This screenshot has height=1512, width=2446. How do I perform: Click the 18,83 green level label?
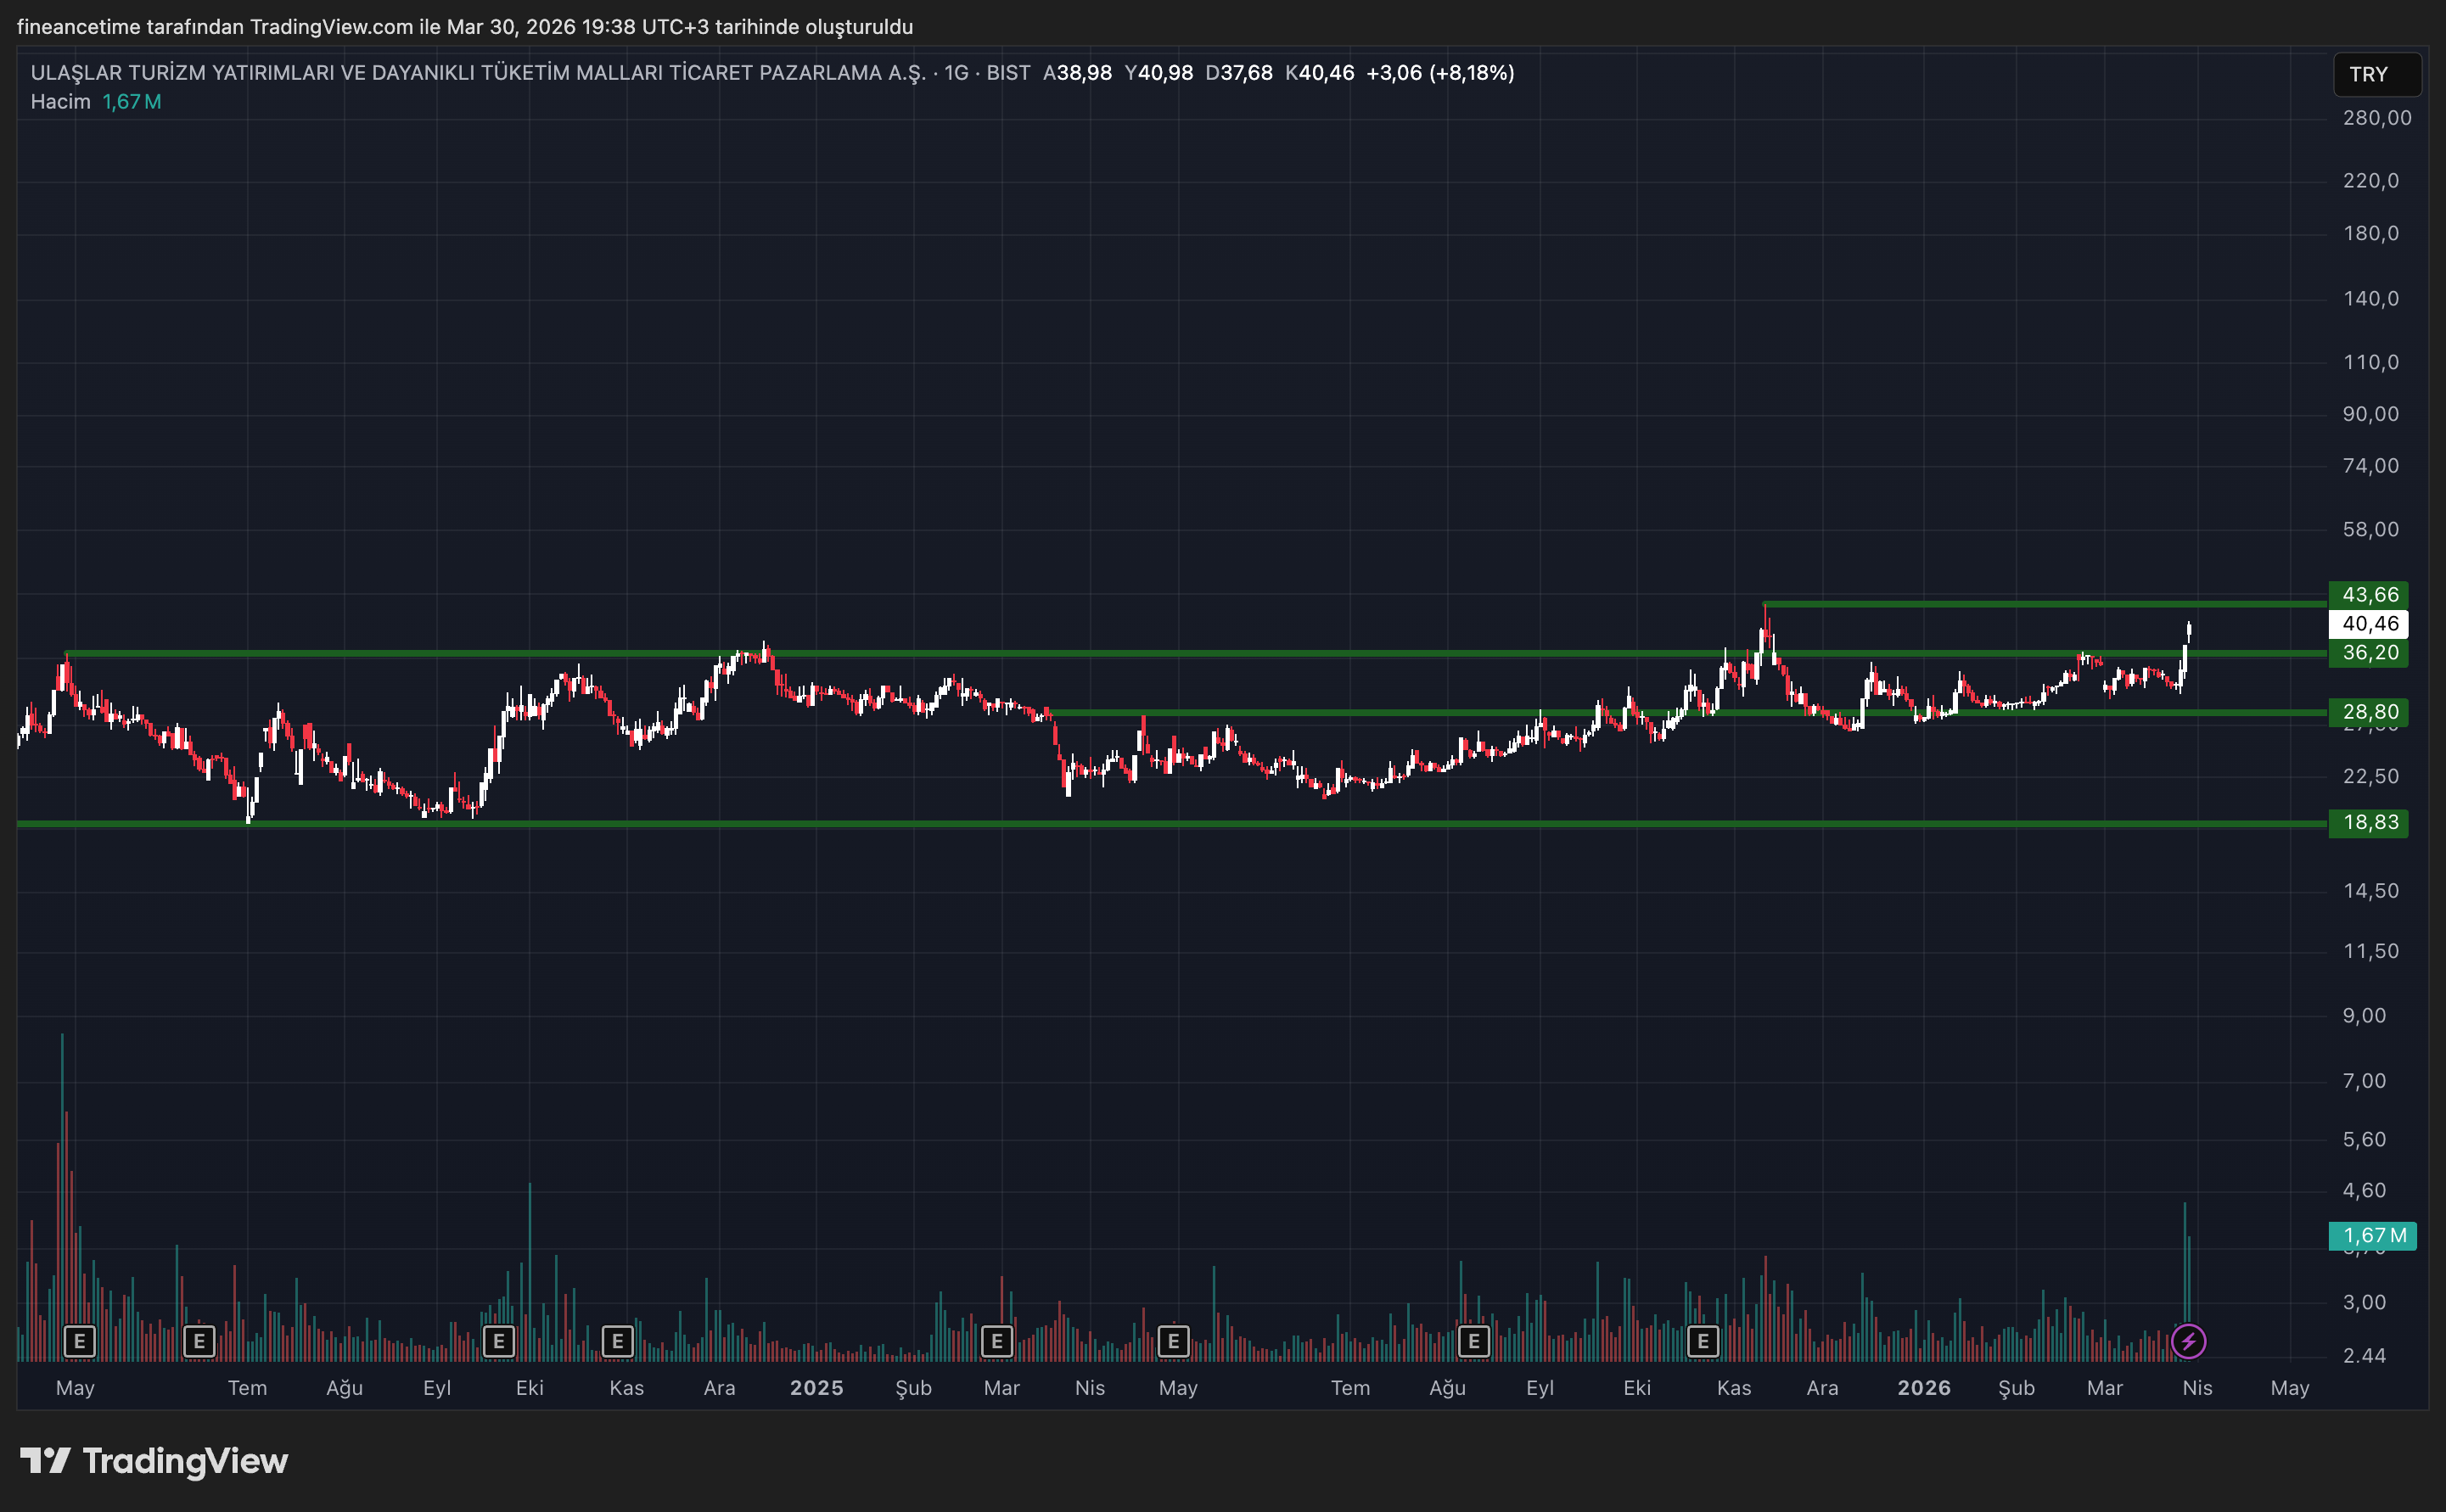tap(2369, 823)
